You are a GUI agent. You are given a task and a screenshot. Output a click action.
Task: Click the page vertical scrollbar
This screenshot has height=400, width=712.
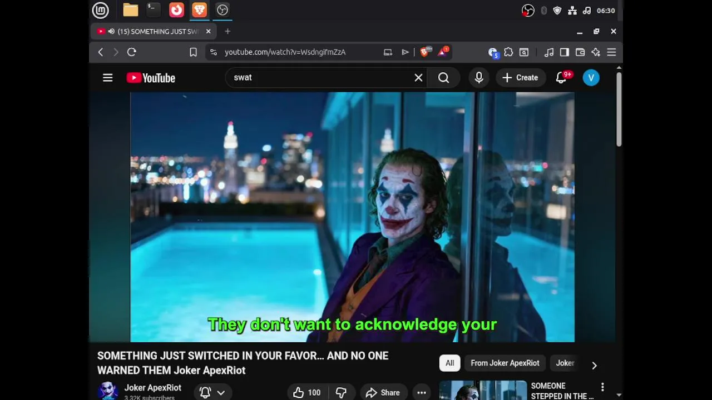coord(619,110)
